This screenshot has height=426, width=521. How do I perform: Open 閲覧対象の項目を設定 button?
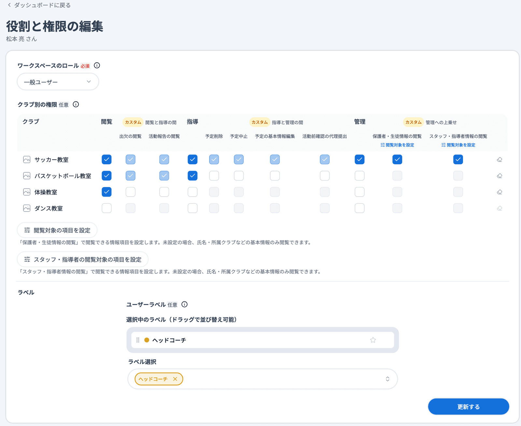pyautogui.click(x=57, y=230)
